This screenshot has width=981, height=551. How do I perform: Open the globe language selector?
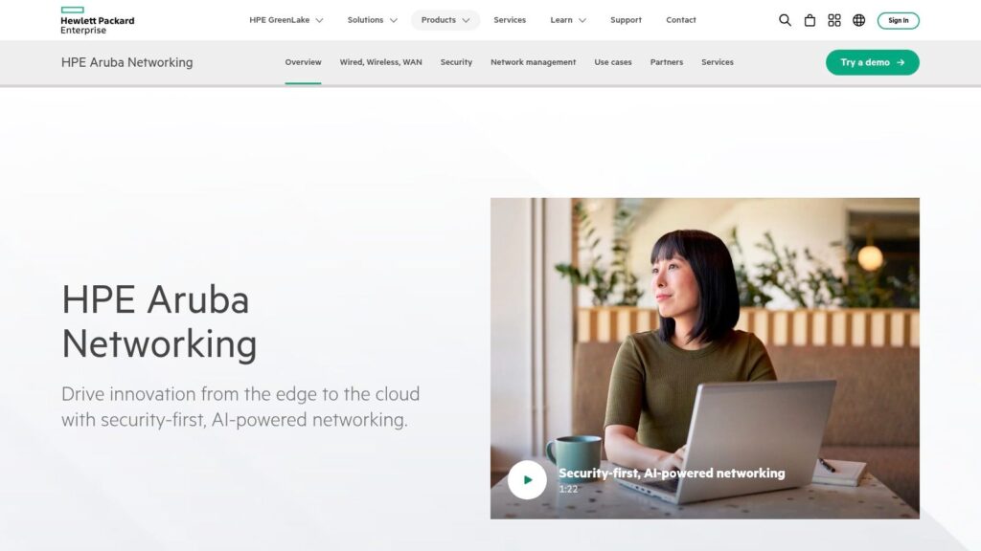point(859,20)
